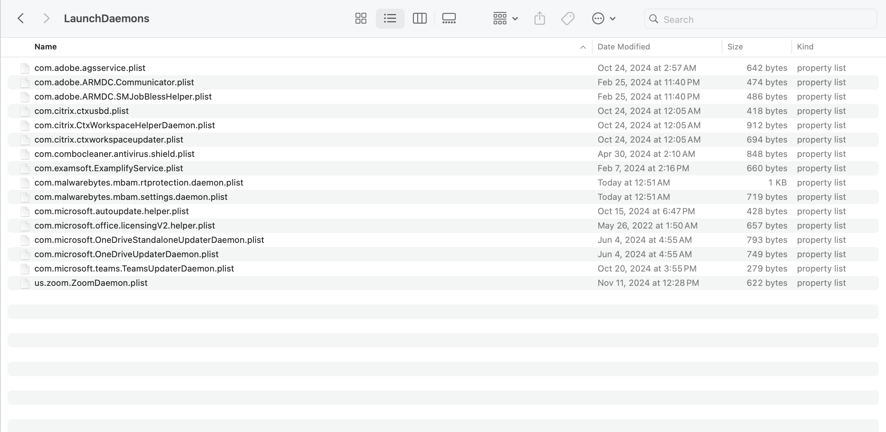Sort by Kind column header
The height and width of the screenshot is (432, 886).
click(805, 47)
